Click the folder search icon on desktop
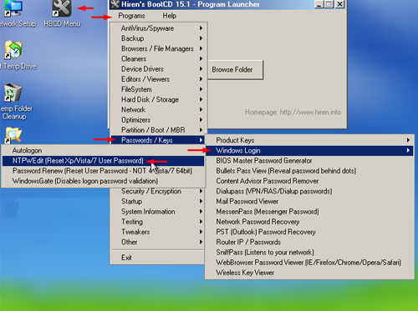The image size is (418, 311). [13, 136]
